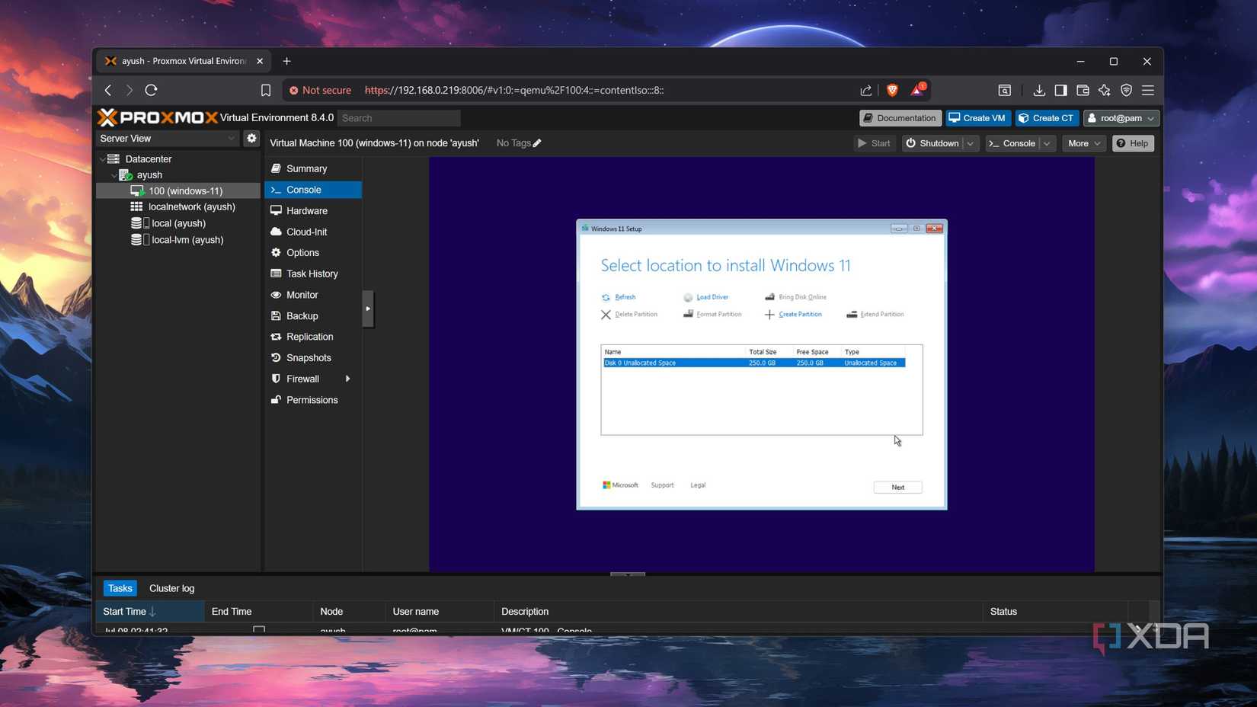The height and width of the screenshot is (707, 1257).
Task: Select the Cloud-Init panel
Action: (x=306, y=232)
